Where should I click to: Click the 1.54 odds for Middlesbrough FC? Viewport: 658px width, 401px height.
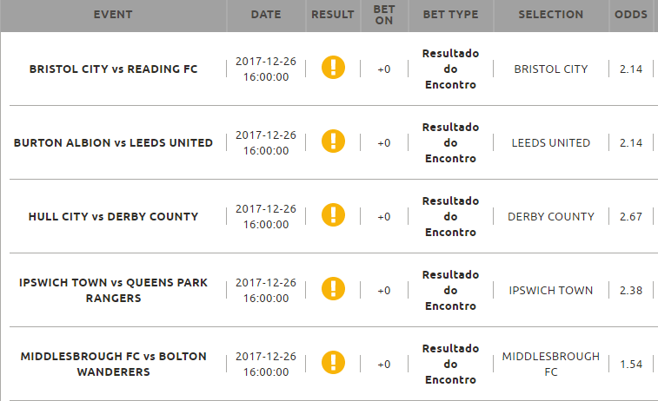coord(631,365)
